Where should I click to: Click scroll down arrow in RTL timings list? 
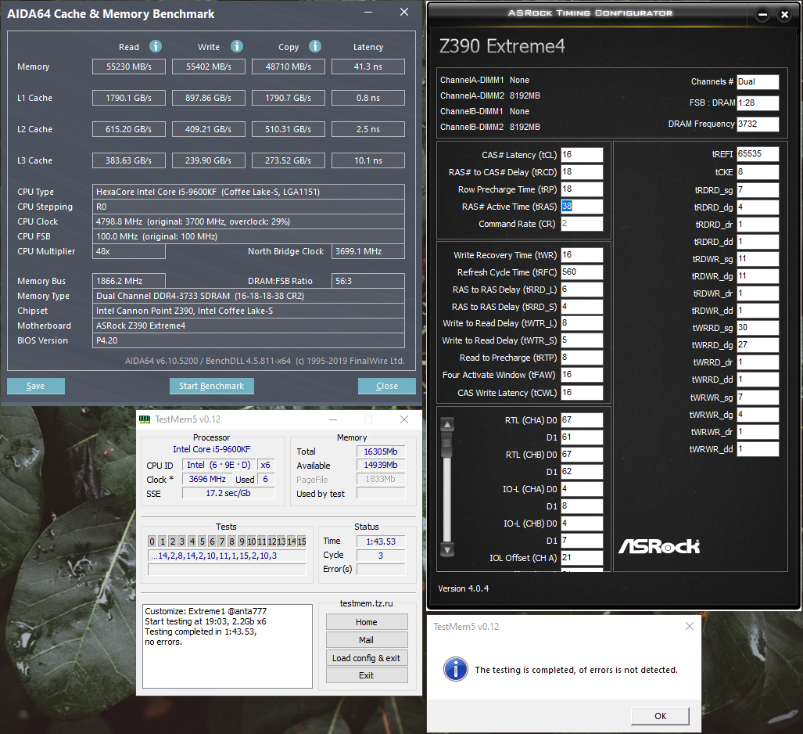pos(447,549)
